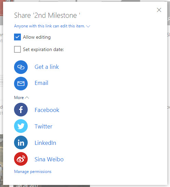The height and width of the screenshot is (187, 170).
Task: Click the chain link icon
Action: pos(21,67)
